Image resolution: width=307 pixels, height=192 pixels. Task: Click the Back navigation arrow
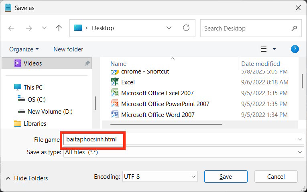tap(11, 28)
